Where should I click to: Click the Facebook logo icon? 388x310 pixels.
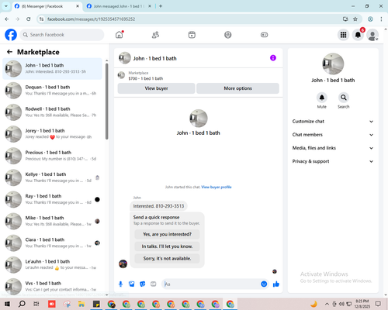pyautogui.click(x=11, y=35)
